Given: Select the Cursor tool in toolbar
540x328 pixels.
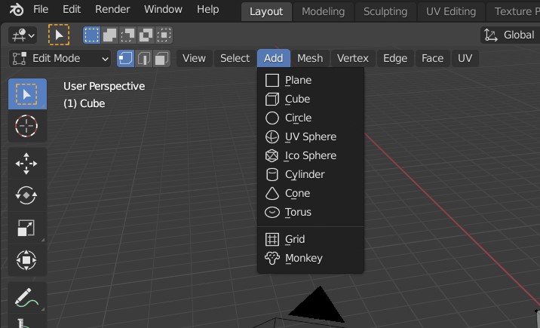Looking at the screenshot, I should click(26, 125).
